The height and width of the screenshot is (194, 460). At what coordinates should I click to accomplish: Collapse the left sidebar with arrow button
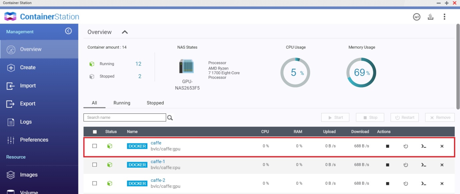[68, 31]
